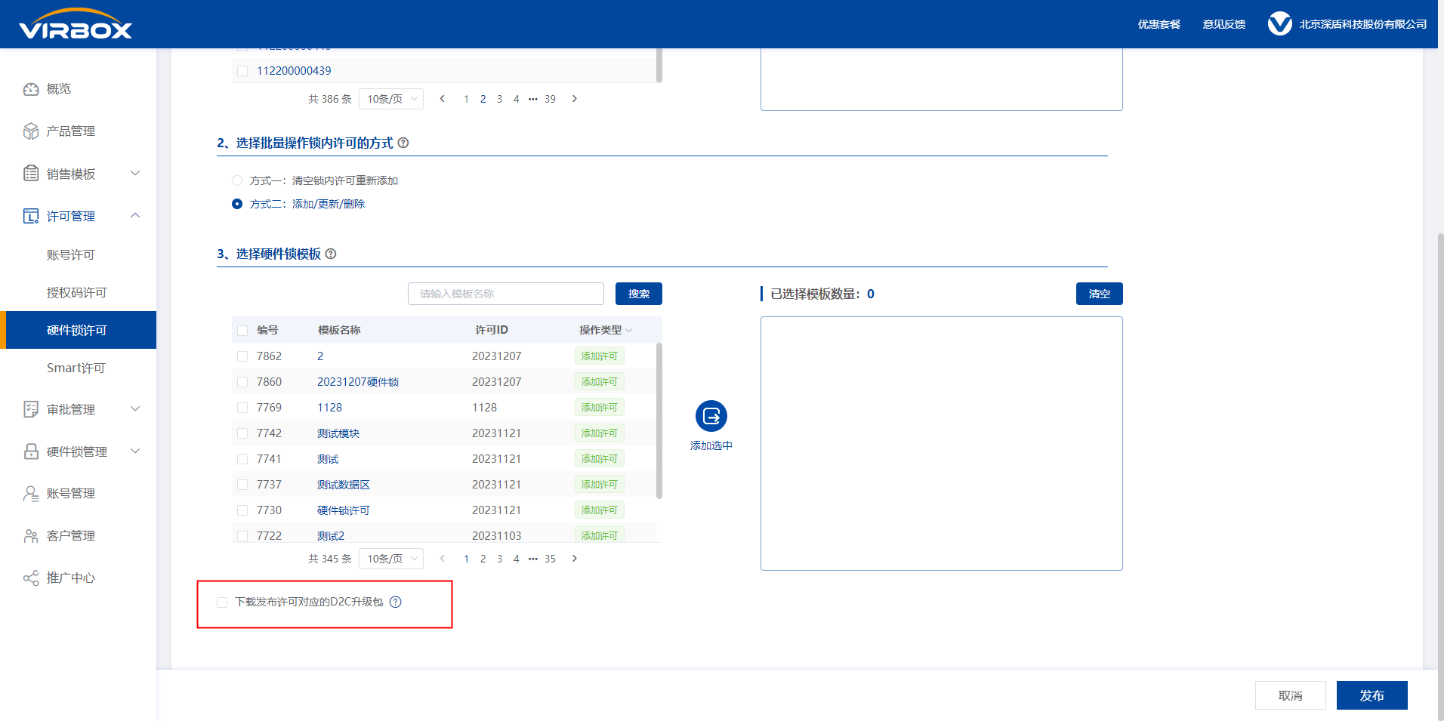
Task: Select radio 方式一：清空锁内许可重新添加
Action: [237, 180]
